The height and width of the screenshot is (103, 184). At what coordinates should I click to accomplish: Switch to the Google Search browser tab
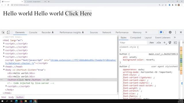[35, 2]
